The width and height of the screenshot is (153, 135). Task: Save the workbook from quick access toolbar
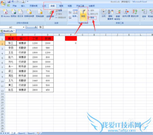click(x=9, y=2)
